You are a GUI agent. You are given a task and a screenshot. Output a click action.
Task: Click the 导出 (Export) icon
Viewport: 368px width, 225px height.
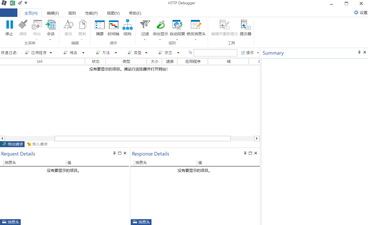point(37,25)
